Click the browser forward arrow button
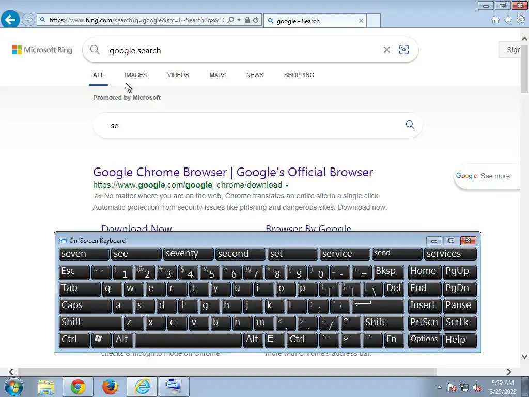The height and width of the screenshot is (397, 529). point(28,20)
